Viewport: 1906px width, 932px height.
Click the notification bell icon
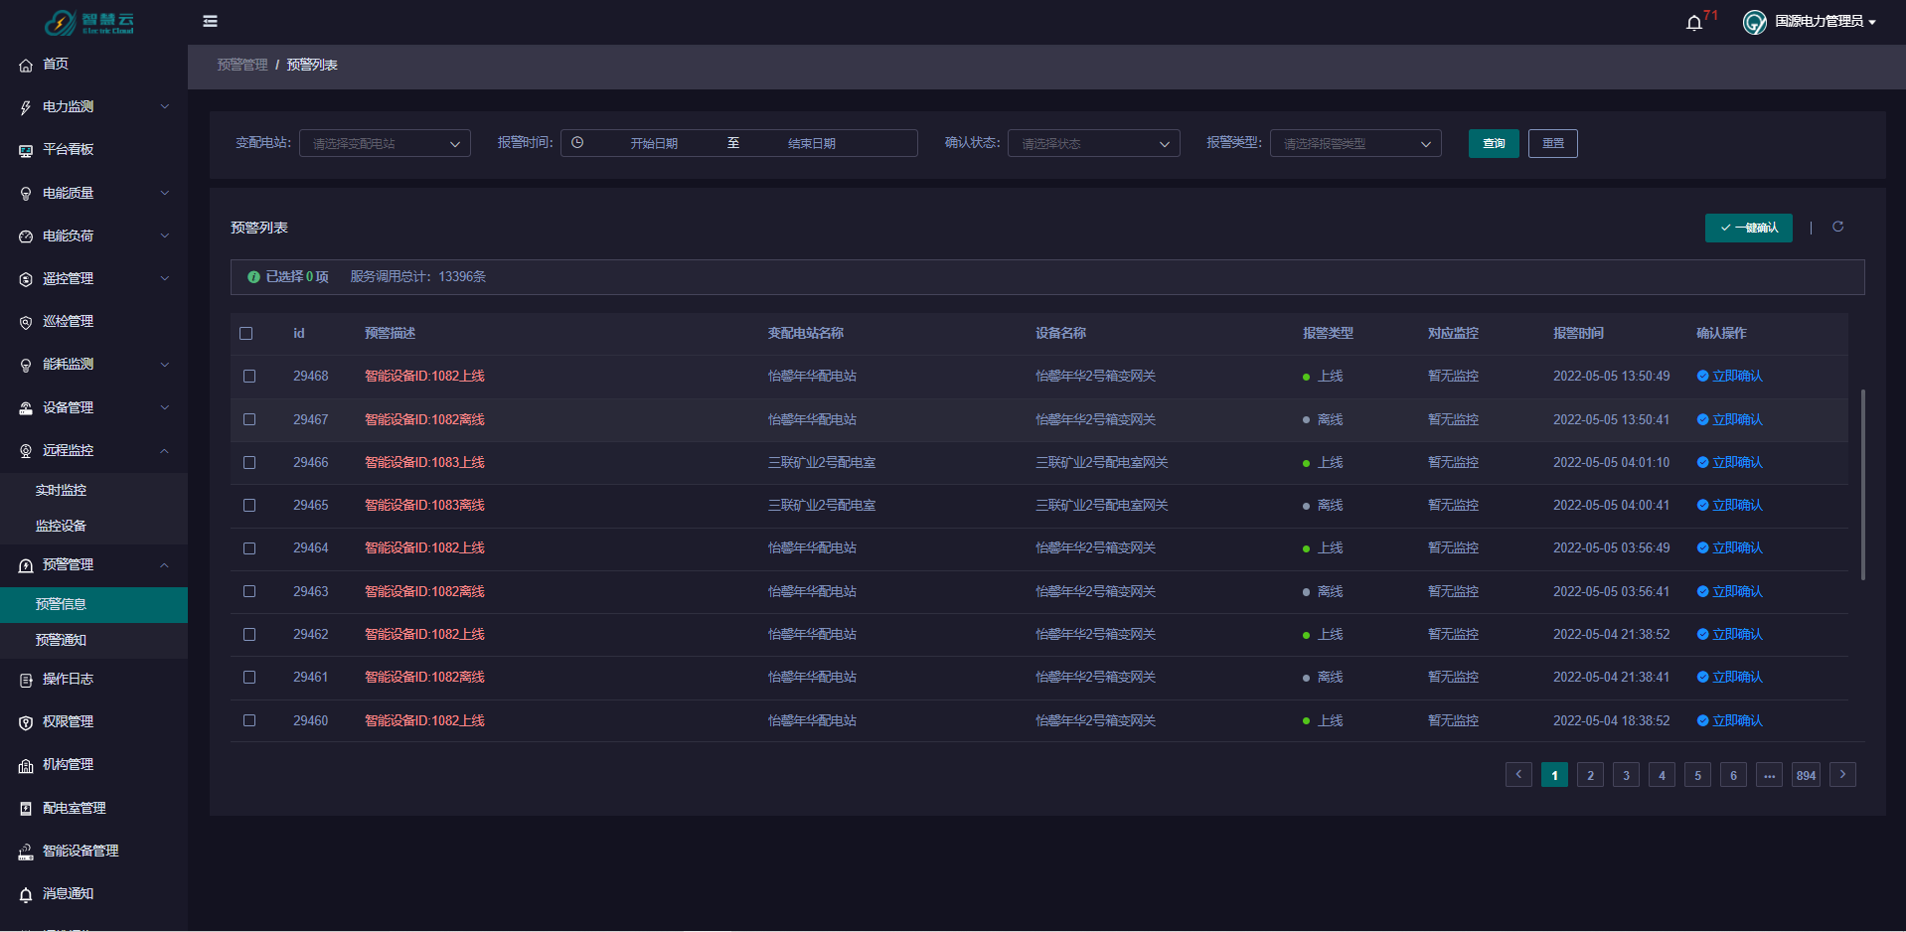tap(1693, 23)
